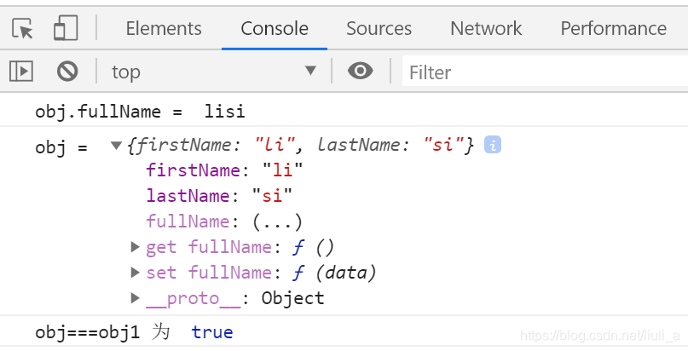This screenshot has width=688, height=351.
Task: Click the 'obj.fullName = lisi' log line
Action: tap(141, 112)
